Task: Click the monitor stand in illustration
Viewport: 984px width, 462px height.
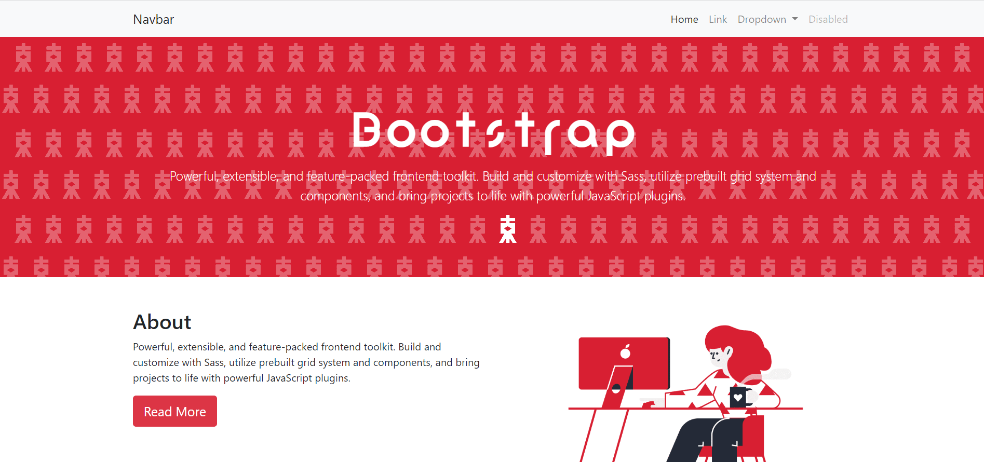Action: [x=618, y=387]
